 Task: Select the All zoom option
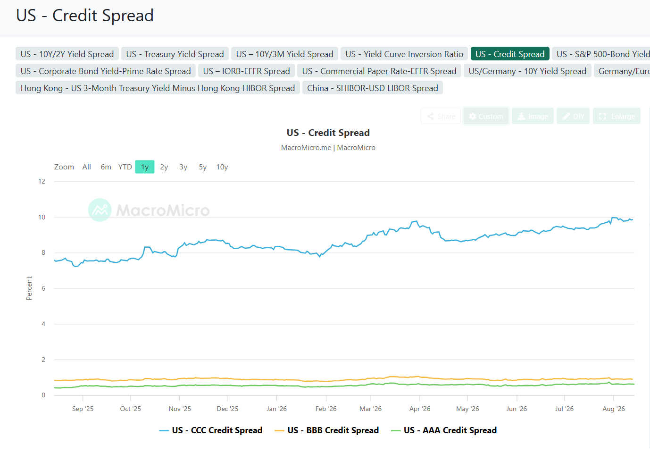pos(87,167)
